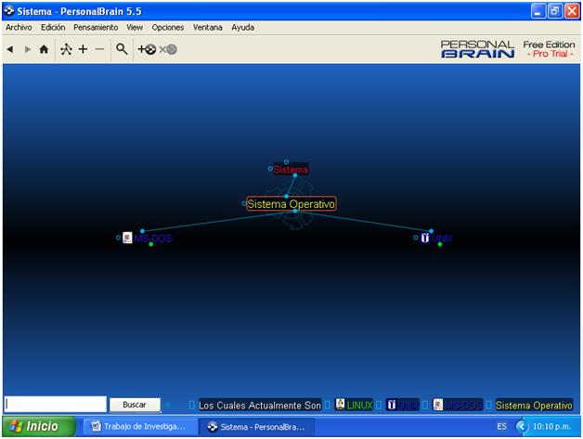583x439 pixels.
Task: Open 'Los Cuales Actualmente Son' past thought
Action: click(260, 406)
